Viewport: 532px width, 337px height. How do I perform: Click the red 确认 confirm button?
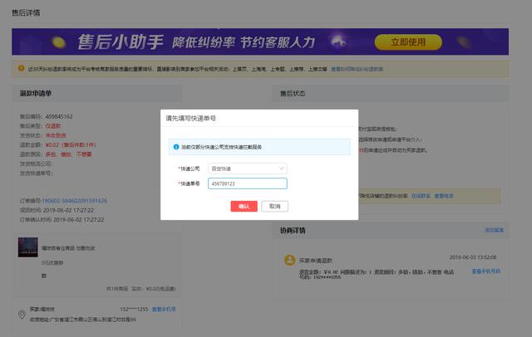244,206
